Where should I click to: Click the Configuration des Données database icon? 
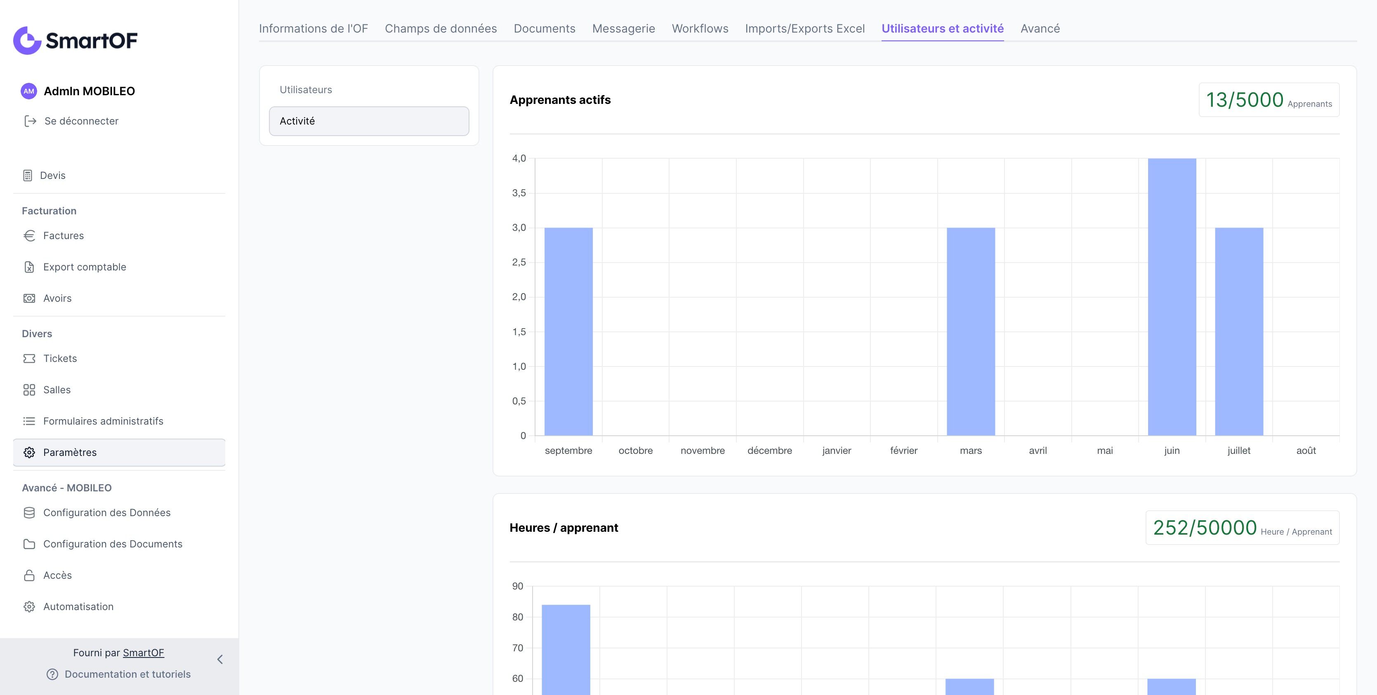(29, 513)
